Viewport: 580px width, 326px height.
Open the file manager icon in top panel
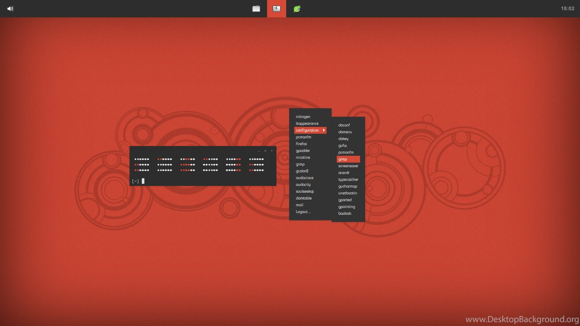pos(256,8)
